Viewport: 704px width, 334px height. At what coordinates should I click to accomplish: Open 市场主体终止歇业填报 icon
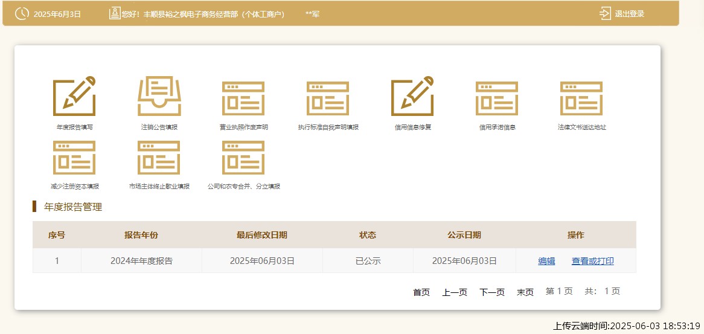pos(159,158)
